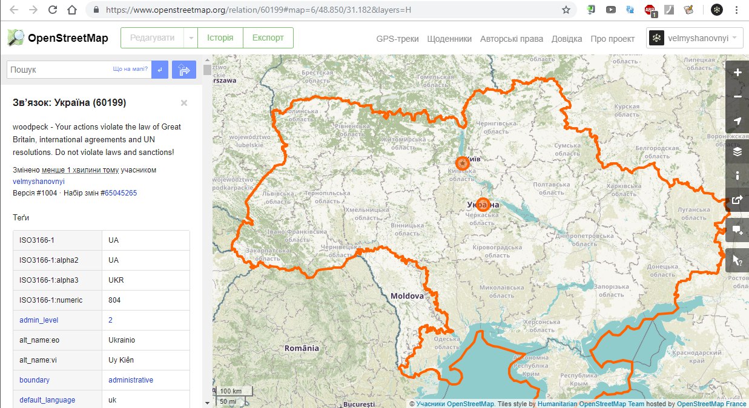Screen dimensions: 749x408
Task: Bookmark this page with the star icon
Action: 566,10
